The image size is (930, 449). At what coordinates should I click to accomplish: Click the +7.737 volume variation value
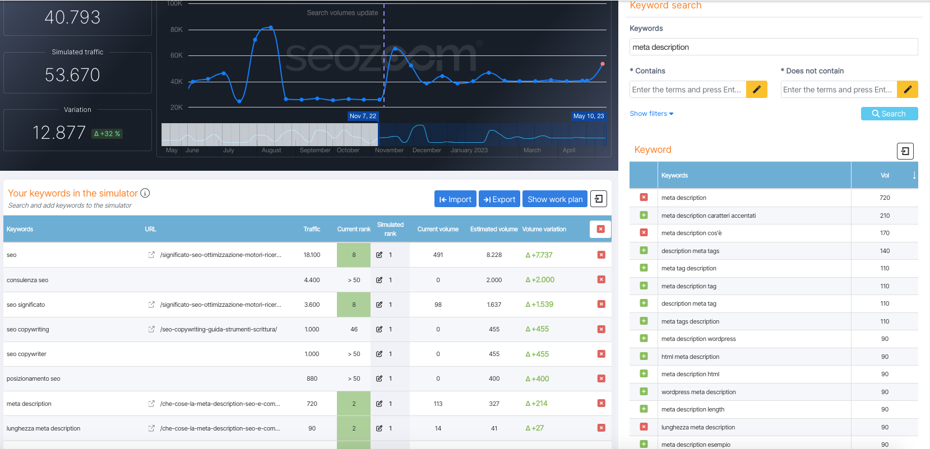coord(539,255)
